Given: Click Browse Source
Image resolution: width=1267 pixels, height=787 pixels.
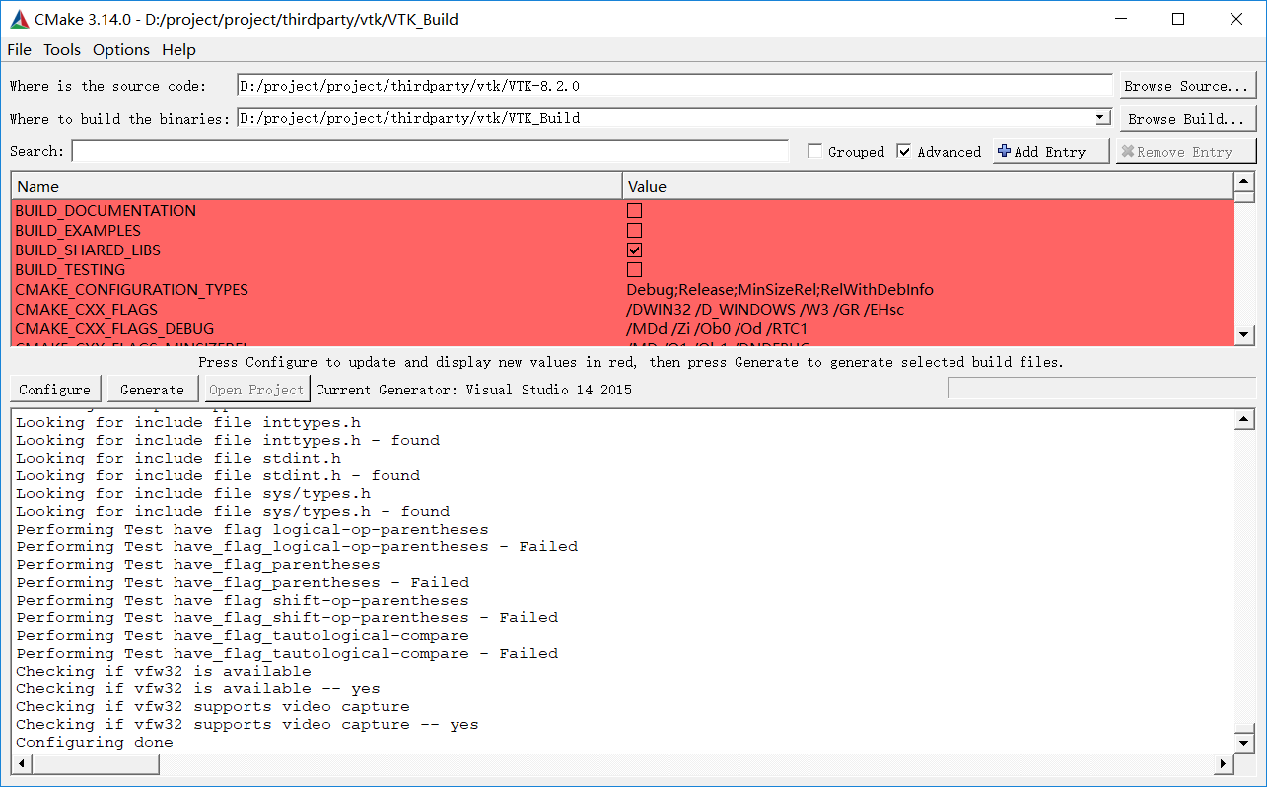Looking at the screenshot, I should click(x=1186, y=85).
